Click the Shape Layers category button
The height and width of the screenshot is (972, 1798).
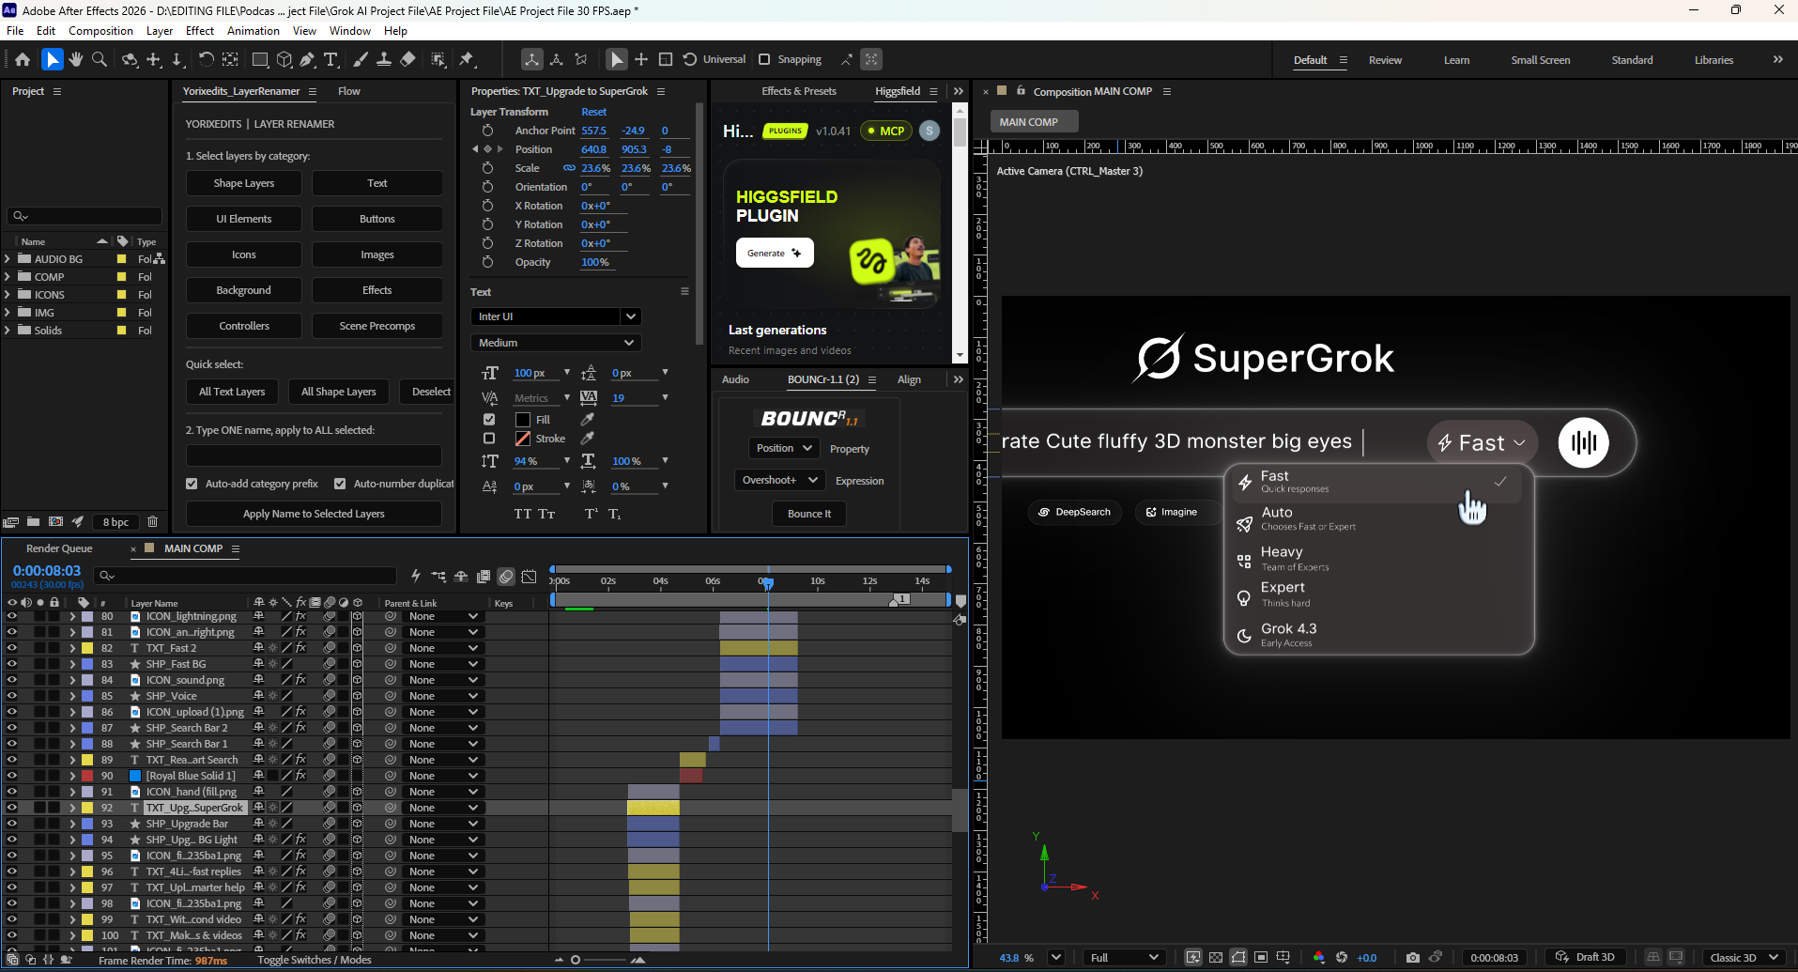pyautogui.click(x=244, y=183)
